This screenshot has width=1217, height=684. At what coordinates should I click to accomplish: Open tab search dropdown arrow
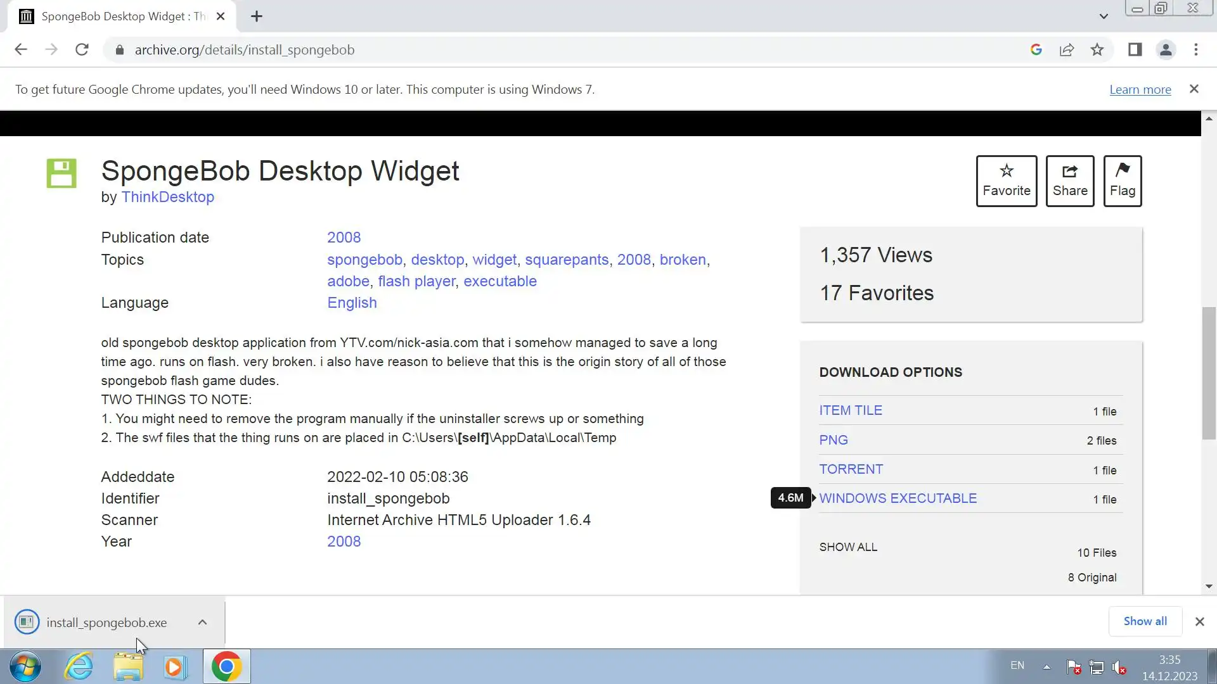pos(1104,16)
